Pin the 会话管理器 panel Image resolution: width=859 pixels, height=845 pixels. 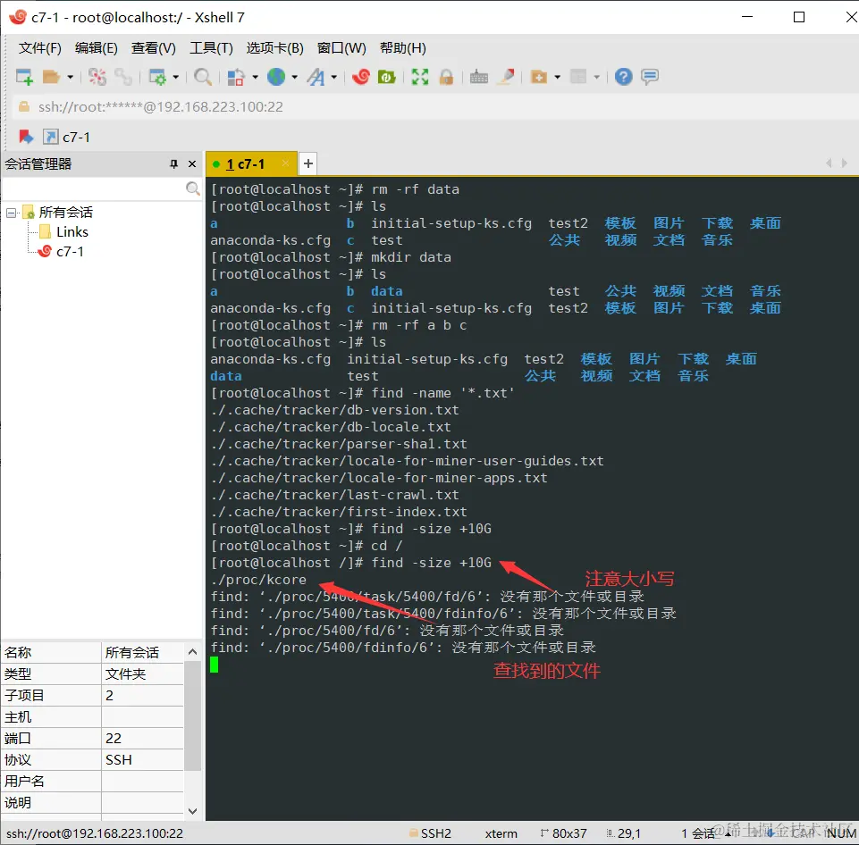pos(173,163)
